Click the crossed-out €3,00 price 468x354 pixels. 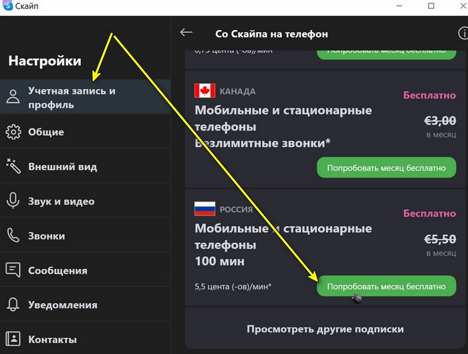click(x=440, y=120)
